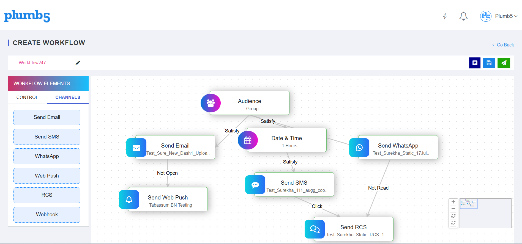Image resolution: width=522 pixels, height=244 pixels.
Task: Switch to the CONTROL tab
Action: tap(27, 97)
